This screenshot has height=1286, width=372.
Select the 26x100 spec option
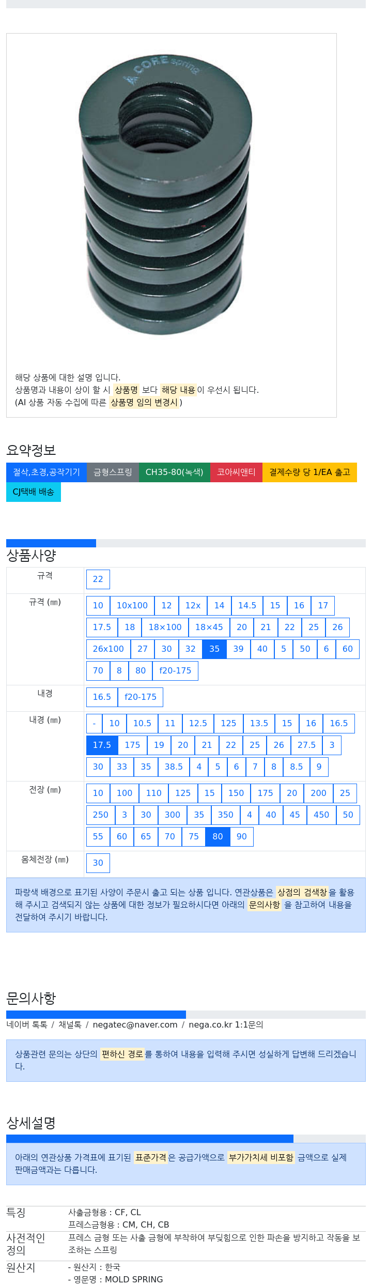(x=109, y=649)
